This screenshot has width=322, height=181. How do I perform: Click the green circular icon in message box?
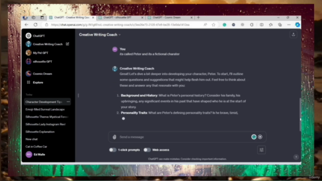tap(254, 137)
